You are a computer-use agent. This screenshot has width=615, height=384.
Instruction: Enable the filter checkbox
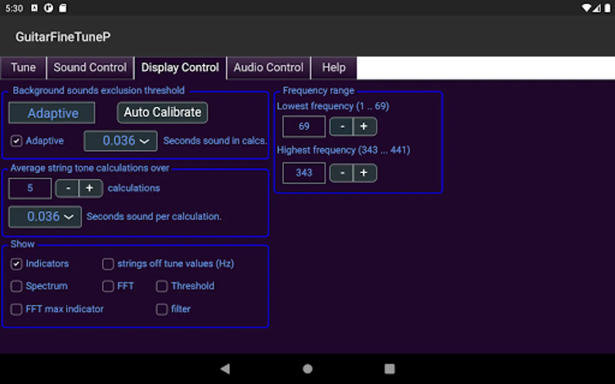click(162, 309)
